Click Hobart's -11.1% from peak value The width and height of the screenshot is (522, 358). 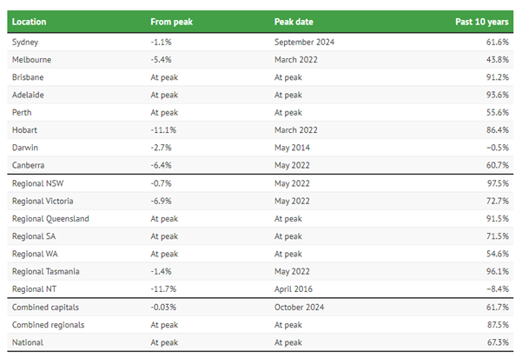163,130
